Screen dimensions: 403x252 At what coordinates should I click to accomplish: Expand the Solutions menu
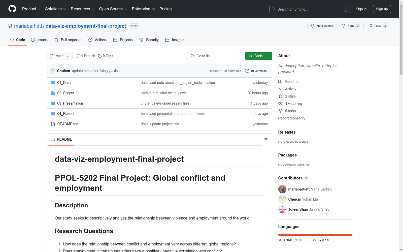pyautogui.click(x=56, y=9)
